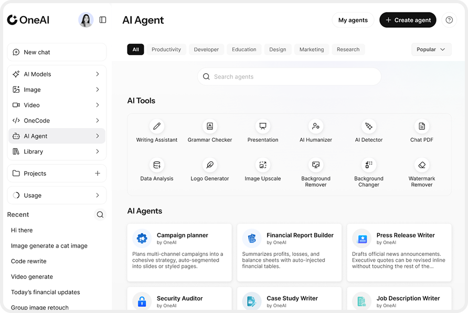This screenshot has height=313, width=468.
Task: Open the Financial Report Builder agent card
Action: 289,252
